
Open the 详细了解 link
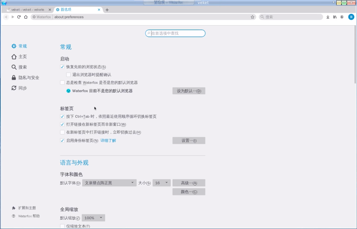click(108, 140)
